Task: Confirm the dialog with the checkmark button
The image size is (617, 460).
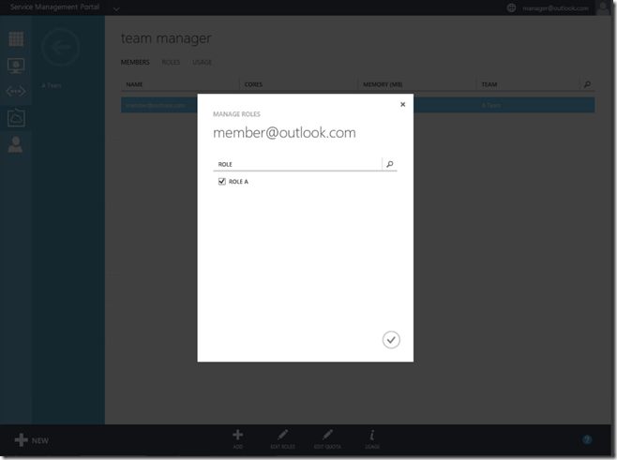Action: (x=391, y=340)
